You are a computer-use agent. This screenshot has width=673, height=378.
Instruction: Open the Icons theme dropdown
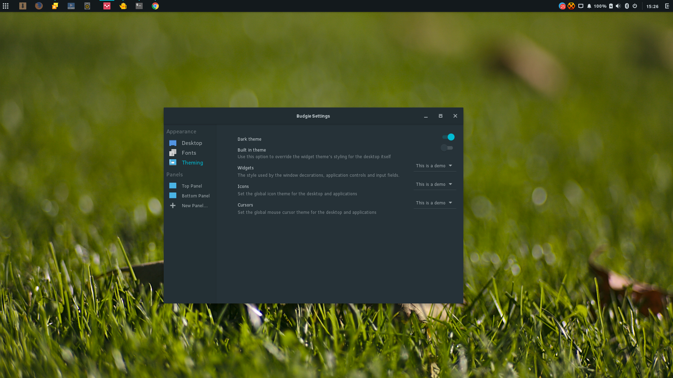pos(435,184)
